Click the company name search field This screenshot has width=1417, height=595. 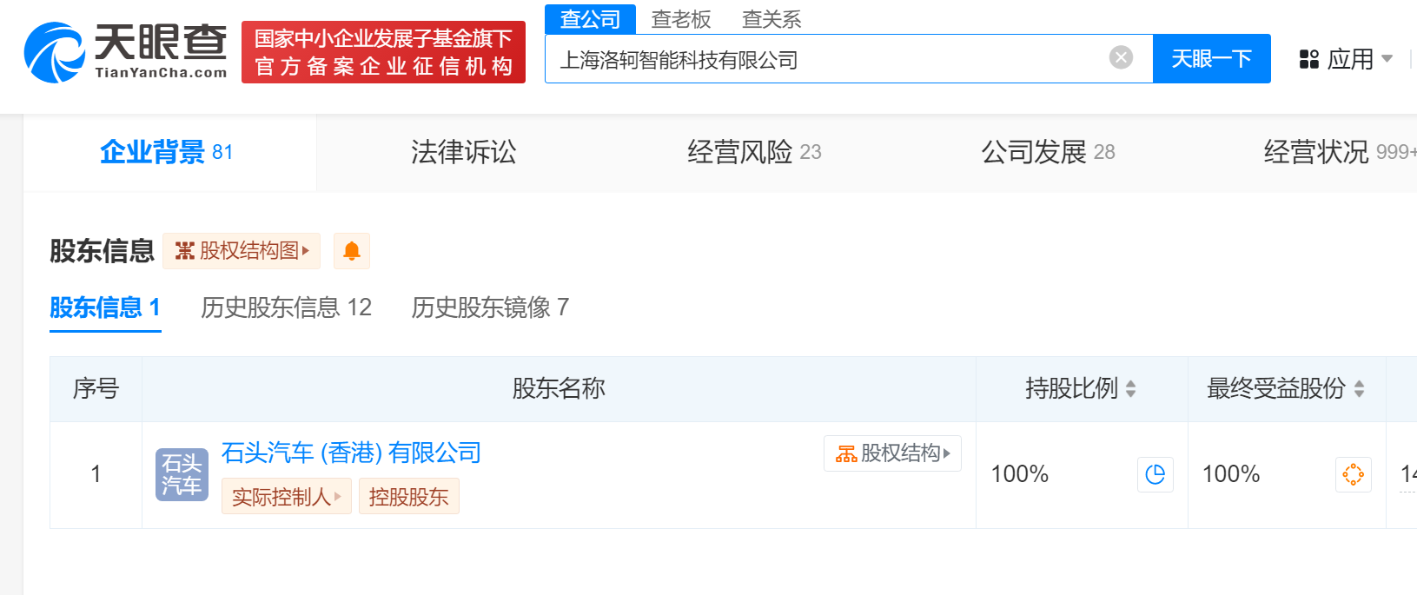click(x=825, y=59)
